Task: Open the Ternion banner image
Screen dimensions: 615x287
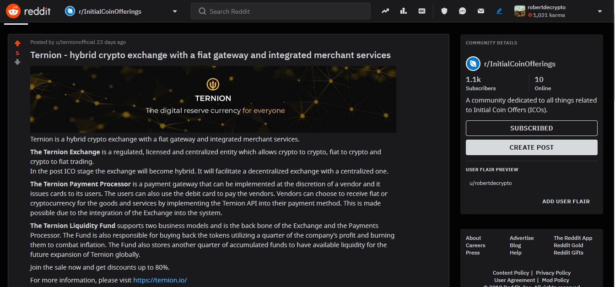Action: coord(213,99)
